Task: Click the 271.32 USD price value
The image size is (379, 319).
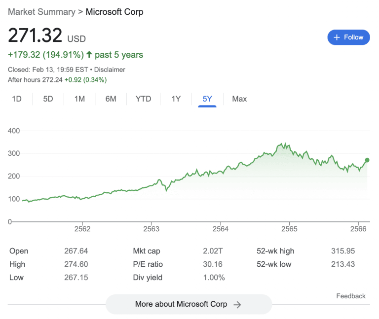Action: [35, 35]
